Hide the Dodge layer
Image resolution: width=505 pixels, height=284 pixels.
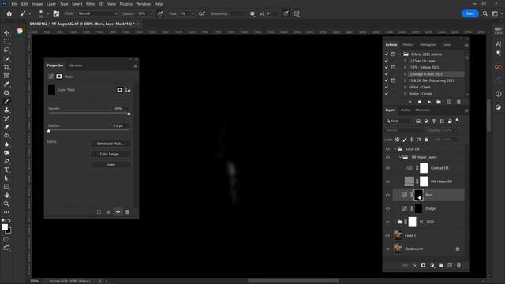click(x=387, y=208)
